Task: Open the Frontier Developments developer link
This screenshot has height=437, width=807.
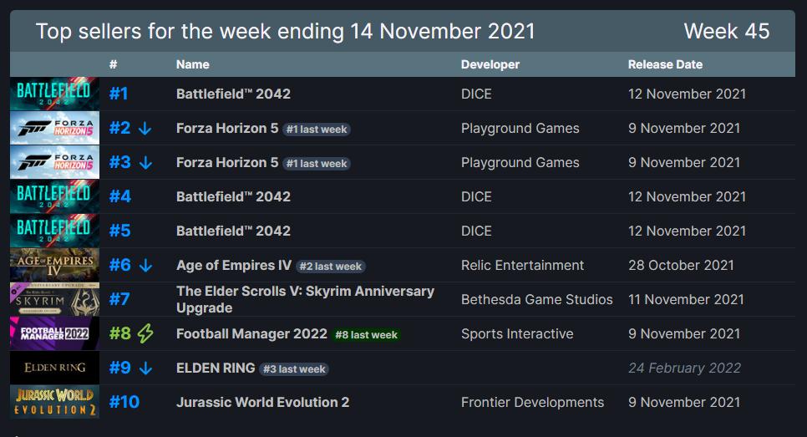Action: (532, 402)
